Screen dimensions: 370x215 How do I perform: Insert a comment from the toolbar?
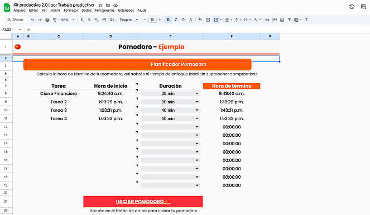coord(275,20)
